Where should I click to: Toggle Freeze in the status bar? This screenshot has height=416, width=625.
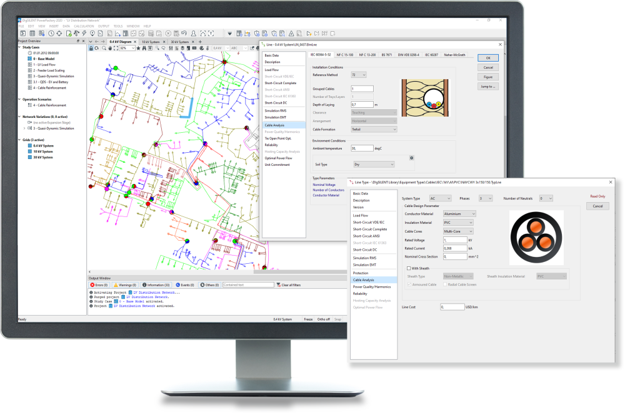[x=309, y=319]
